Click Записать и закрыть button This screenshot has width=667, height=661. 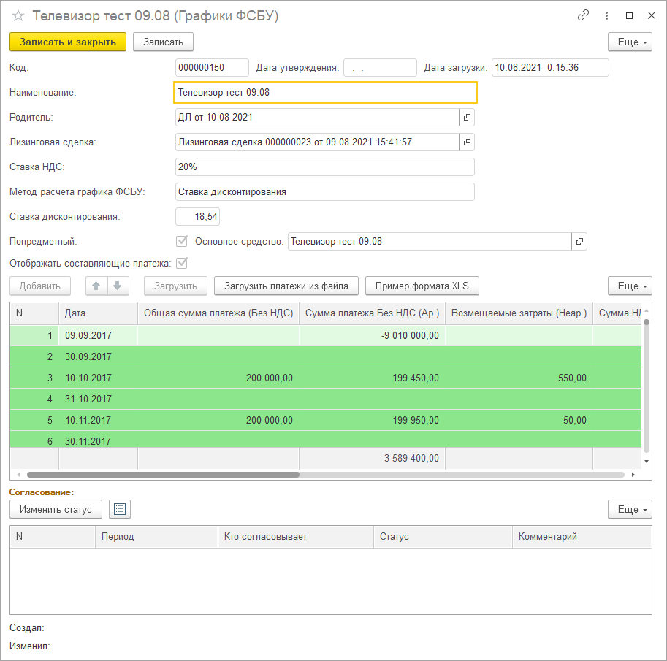coord(68,42)
